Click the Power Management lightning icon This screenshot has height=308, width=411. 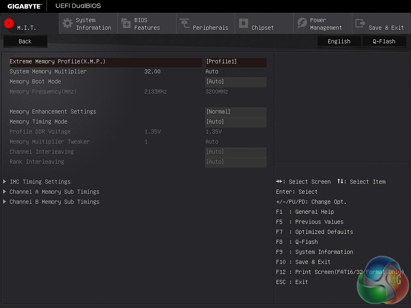302,23
